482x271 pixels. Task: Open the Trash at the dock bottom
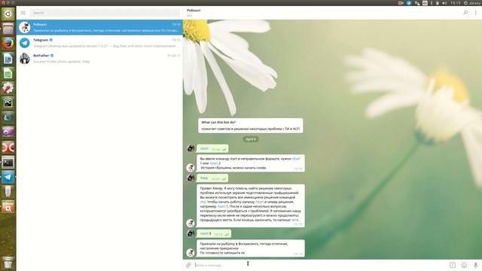click(x=8, y=263)
